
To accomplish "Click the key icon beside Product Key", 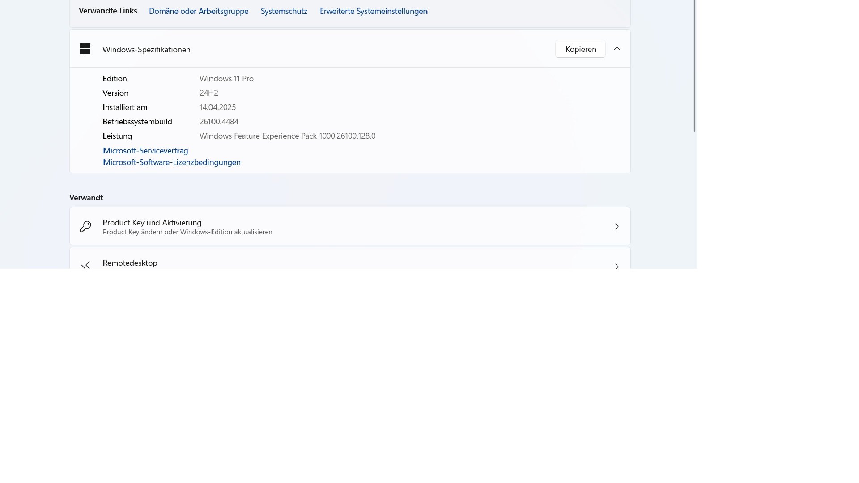I will tap(85, 227).
